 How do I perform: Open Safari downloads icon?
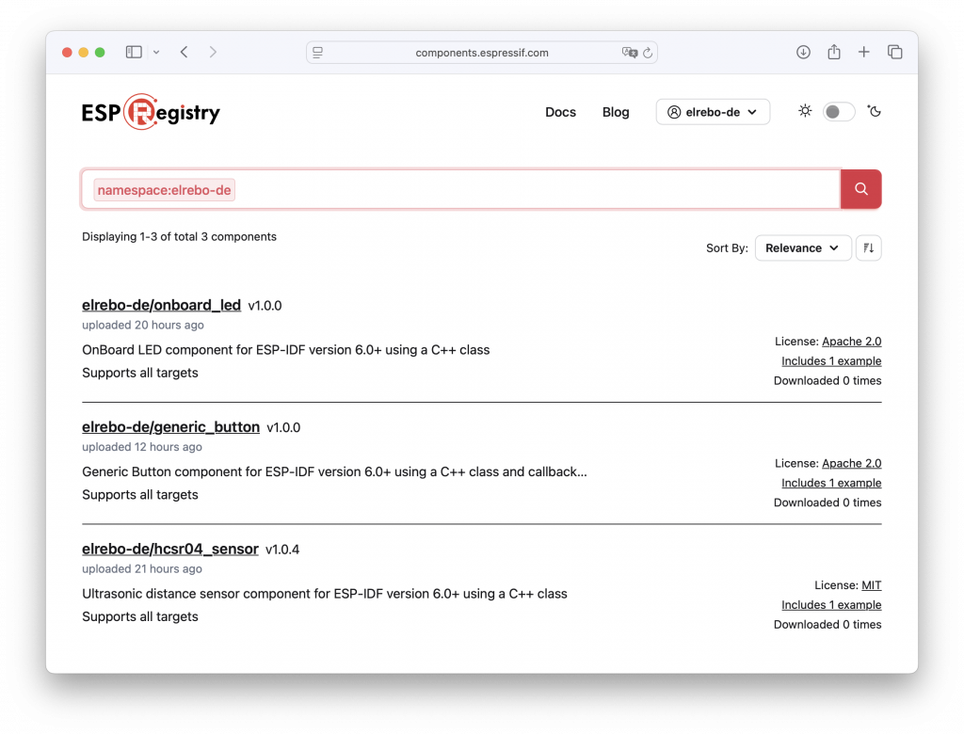click(803, 53)
